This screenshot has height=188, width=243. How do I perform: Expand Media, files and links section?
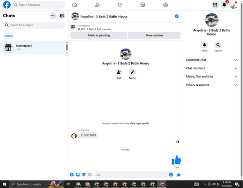[x=211, y=77]
